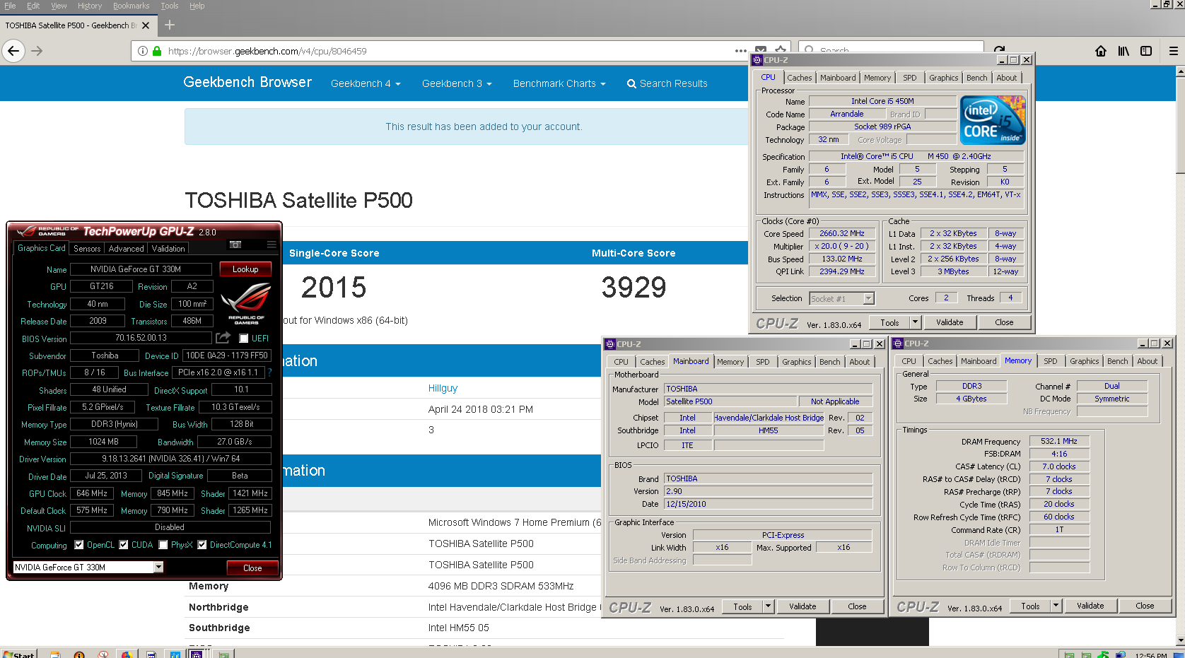The height and width of the screenshot is (658, 1185).
Task: Click the red Close button in GPU-Z
Action: pos(252,568)
